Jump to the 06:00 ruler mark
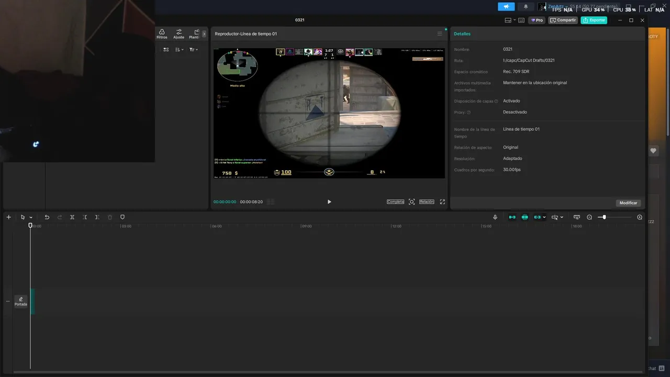670x377 pixels. 216,226
